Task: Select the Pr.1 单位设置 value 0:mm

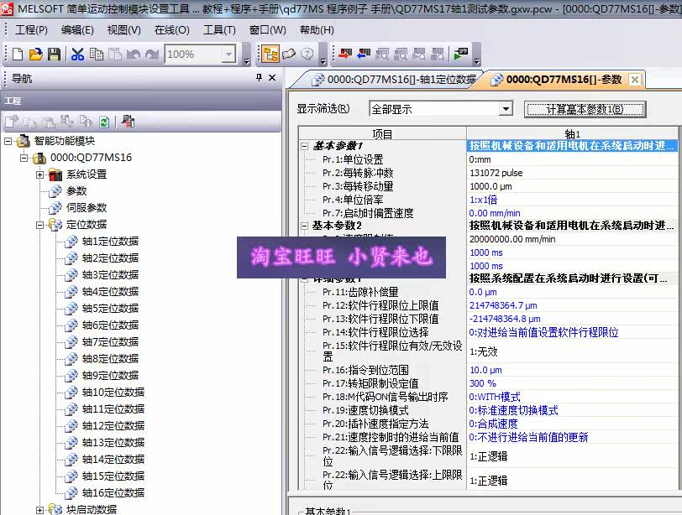Action: [x=572, y=159]
